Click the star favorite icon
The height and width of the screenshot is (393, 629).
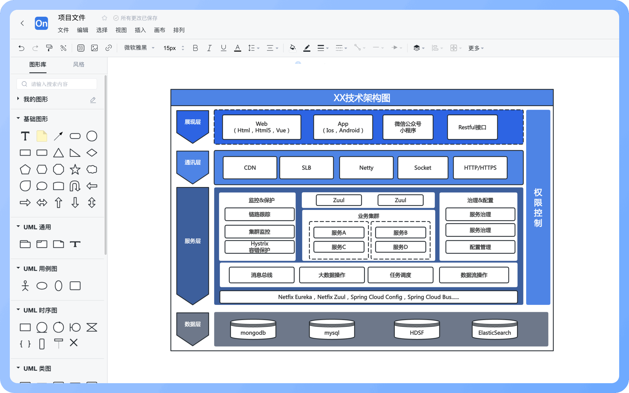tap(104, 18)
